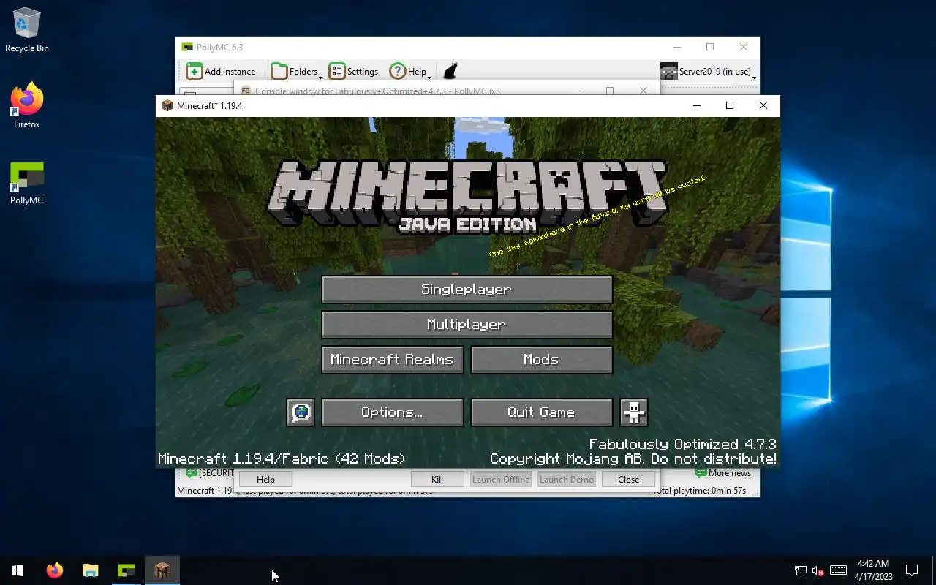Open accessibility settings figure icon
Image resolution: width=936 pixels, height=585 pixels.
point(634,412)
